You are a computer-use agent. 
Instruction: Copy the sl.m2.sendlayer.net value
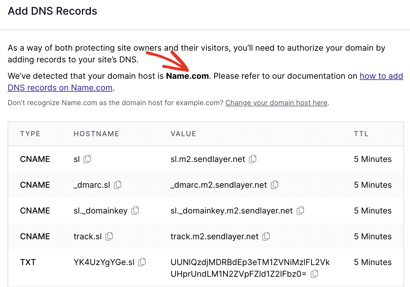click(x=253, y=159)
